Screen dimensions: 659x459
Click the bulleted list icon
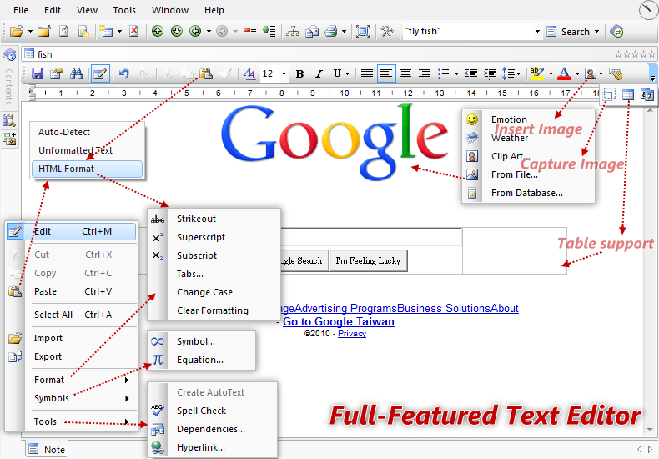tap(444, 74)
